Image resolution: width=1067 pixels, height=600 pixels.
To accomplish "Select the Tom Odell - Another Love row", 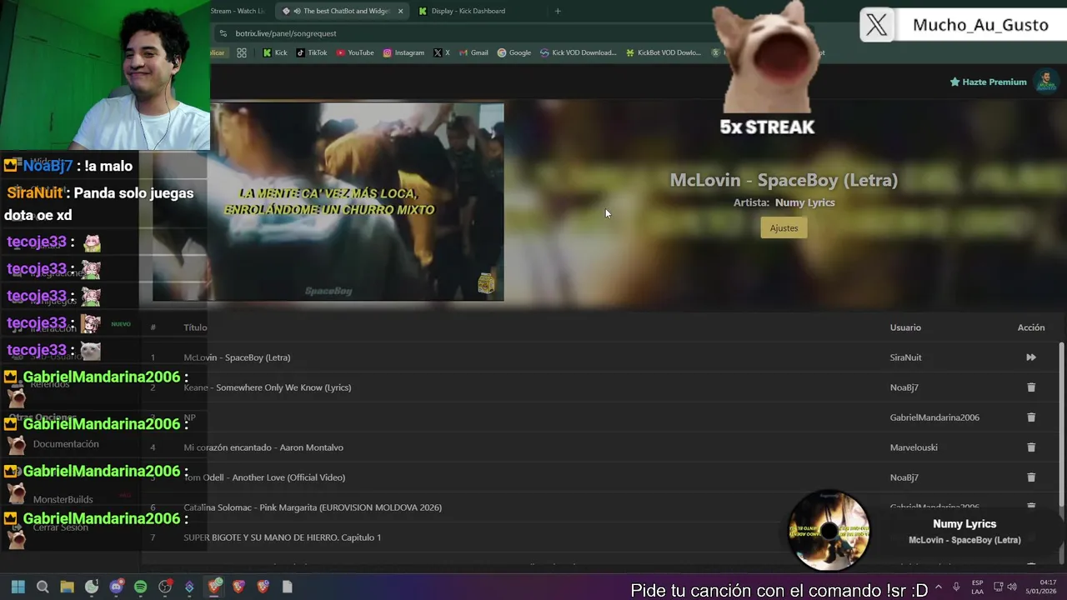I will coord(600,477).
